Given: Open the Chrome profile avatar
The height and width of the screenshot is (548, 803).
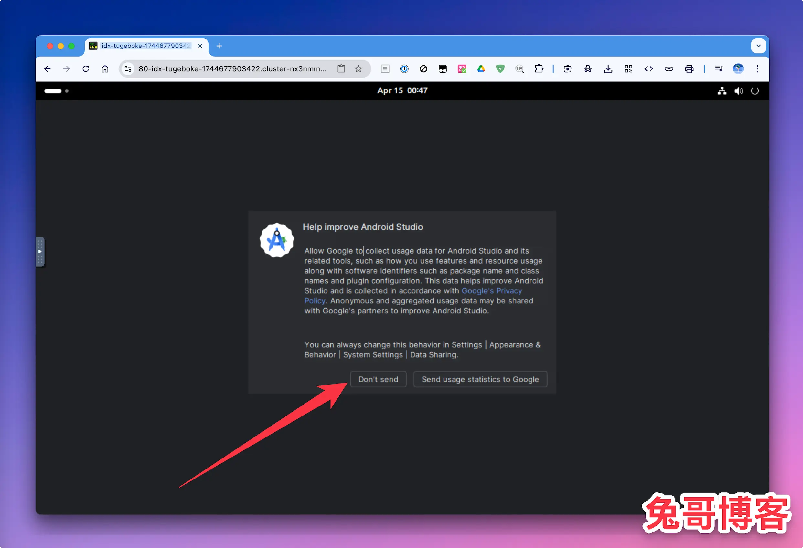Looking at the screenshot, I should click(738, 69).
